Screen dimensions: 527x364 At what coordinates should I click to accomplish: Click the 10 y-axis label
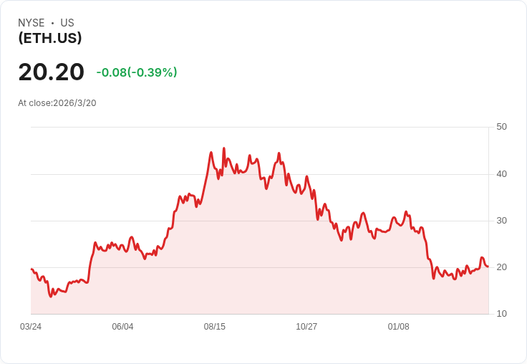pyautogui.click(x=501, y=313)
